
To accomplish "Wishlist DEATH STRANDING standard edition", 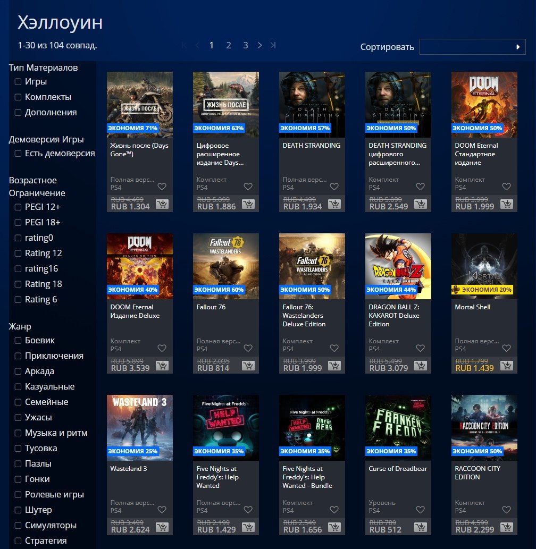I will point(334,187).
